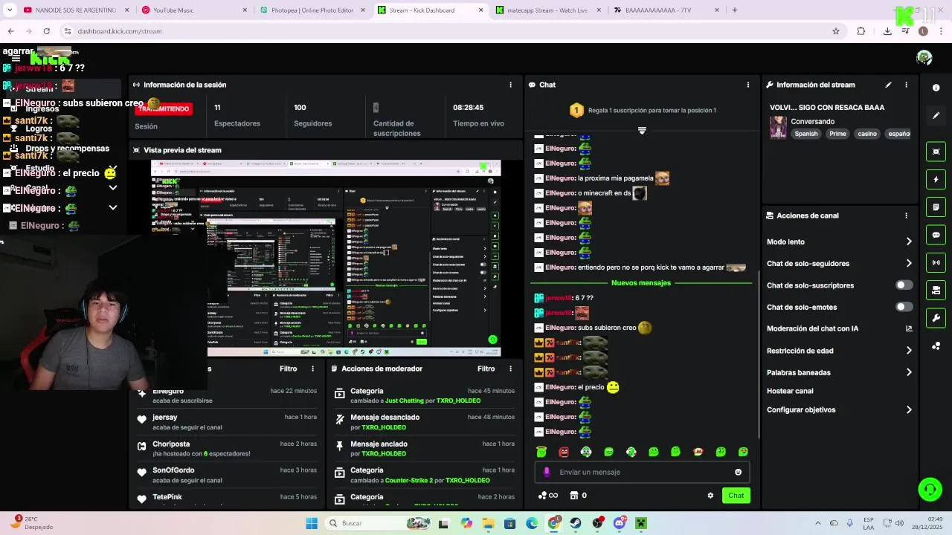Open the three-bubbles icon in right sidebar
The height and width of the screenshot is (535, 952).
point(936,346)
